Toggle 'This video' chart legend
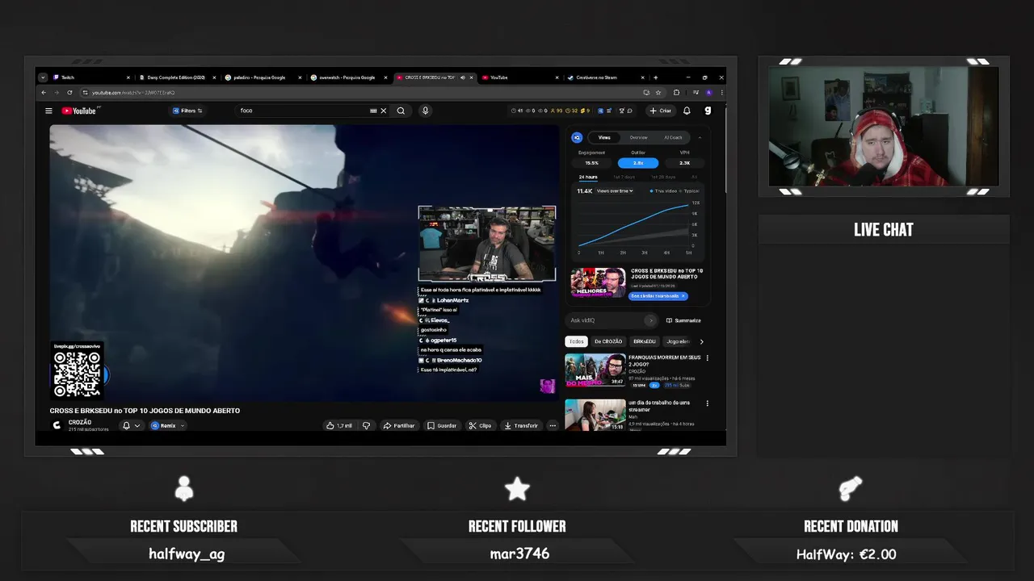The height and width of the screenshot is (581, 1034). [662, 191]
